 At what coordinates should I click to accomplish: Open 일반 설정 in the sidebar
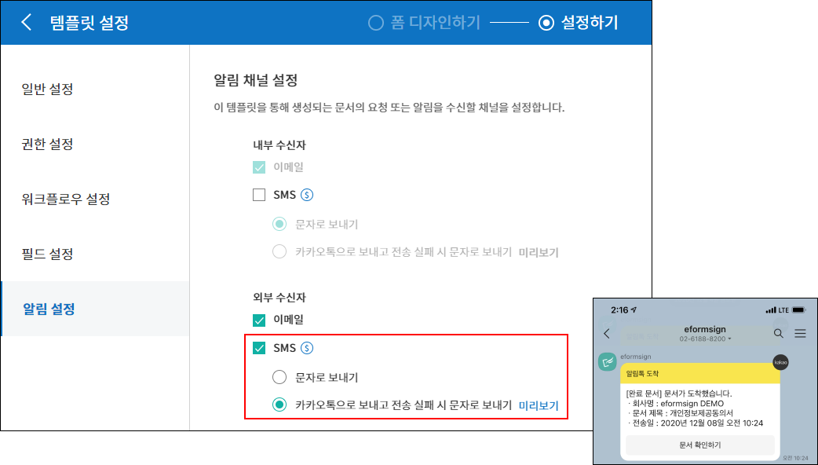point(48,89)
